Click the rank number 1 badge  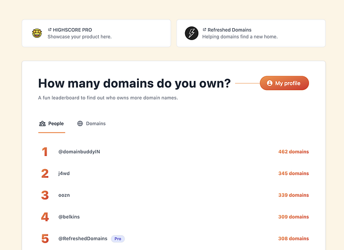[x=45, y=152]
